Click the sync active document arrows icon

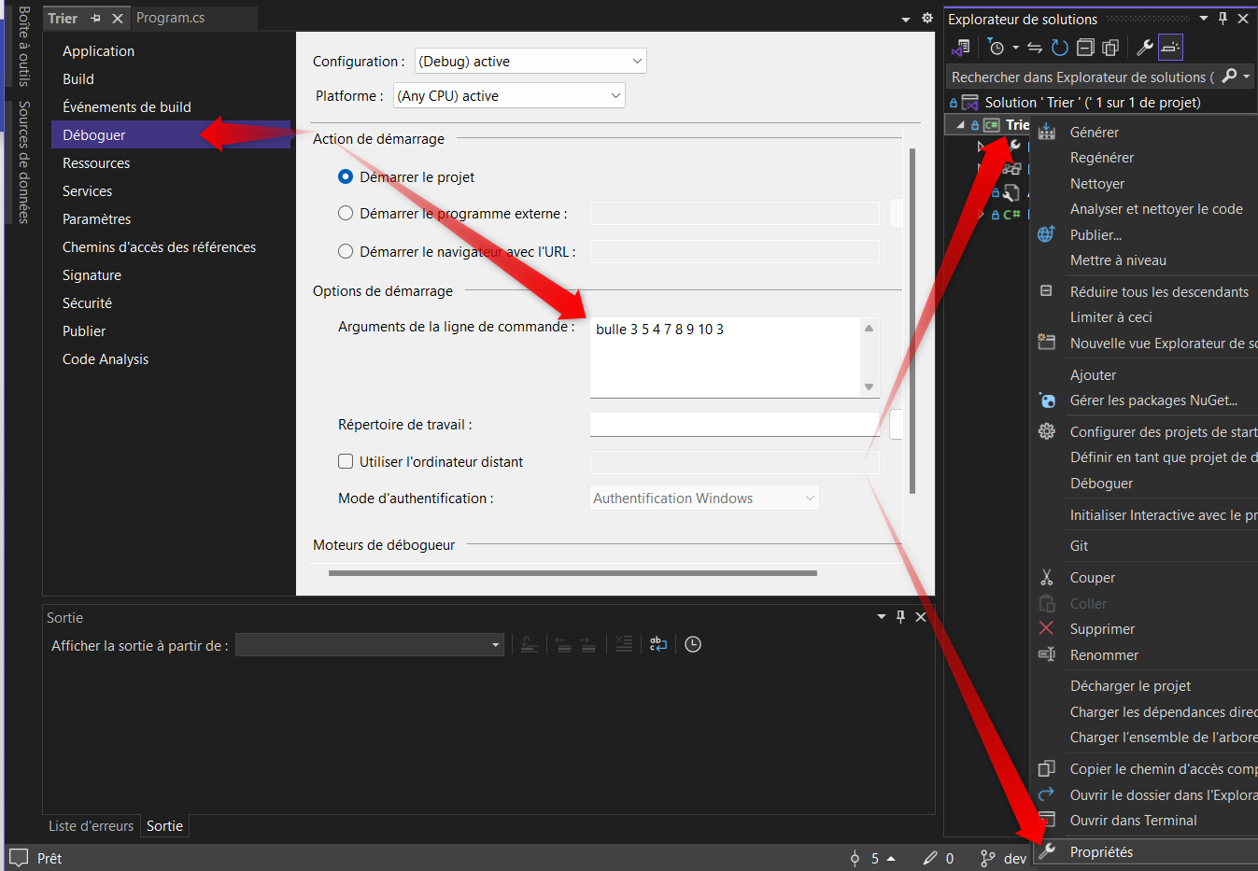point(1034,48)
